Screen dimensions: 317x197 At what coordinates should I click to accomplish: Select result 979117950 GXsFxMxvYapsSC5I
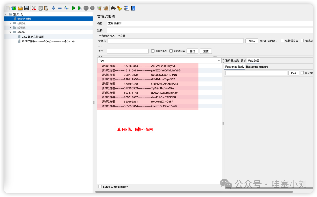coord(139,79)
